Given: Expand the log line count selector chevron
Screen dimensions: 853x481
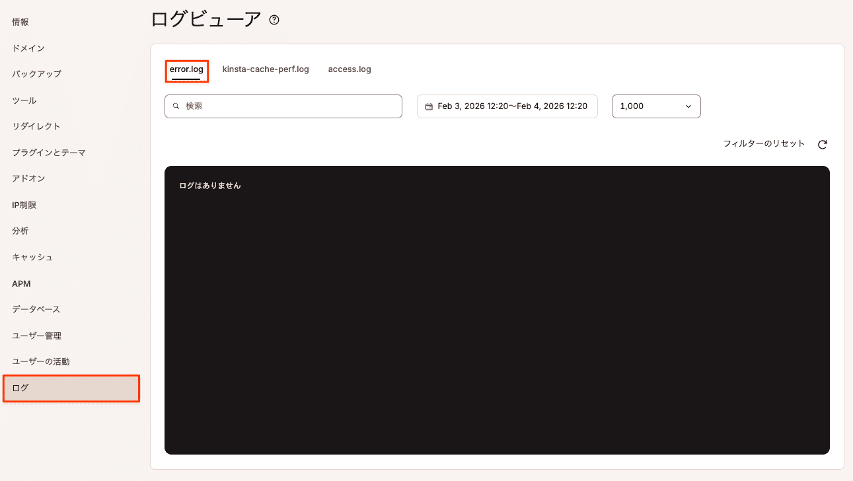Looking at the screenshot, I should point(689,106).
